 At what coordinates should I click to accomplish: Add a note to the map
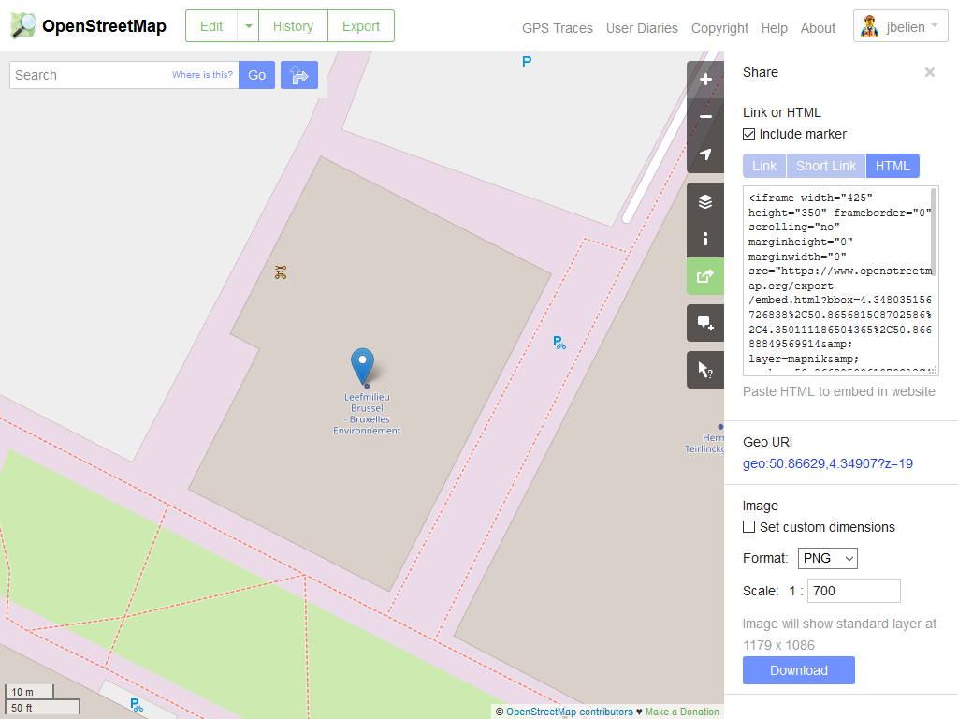click(x=705, y=323)
